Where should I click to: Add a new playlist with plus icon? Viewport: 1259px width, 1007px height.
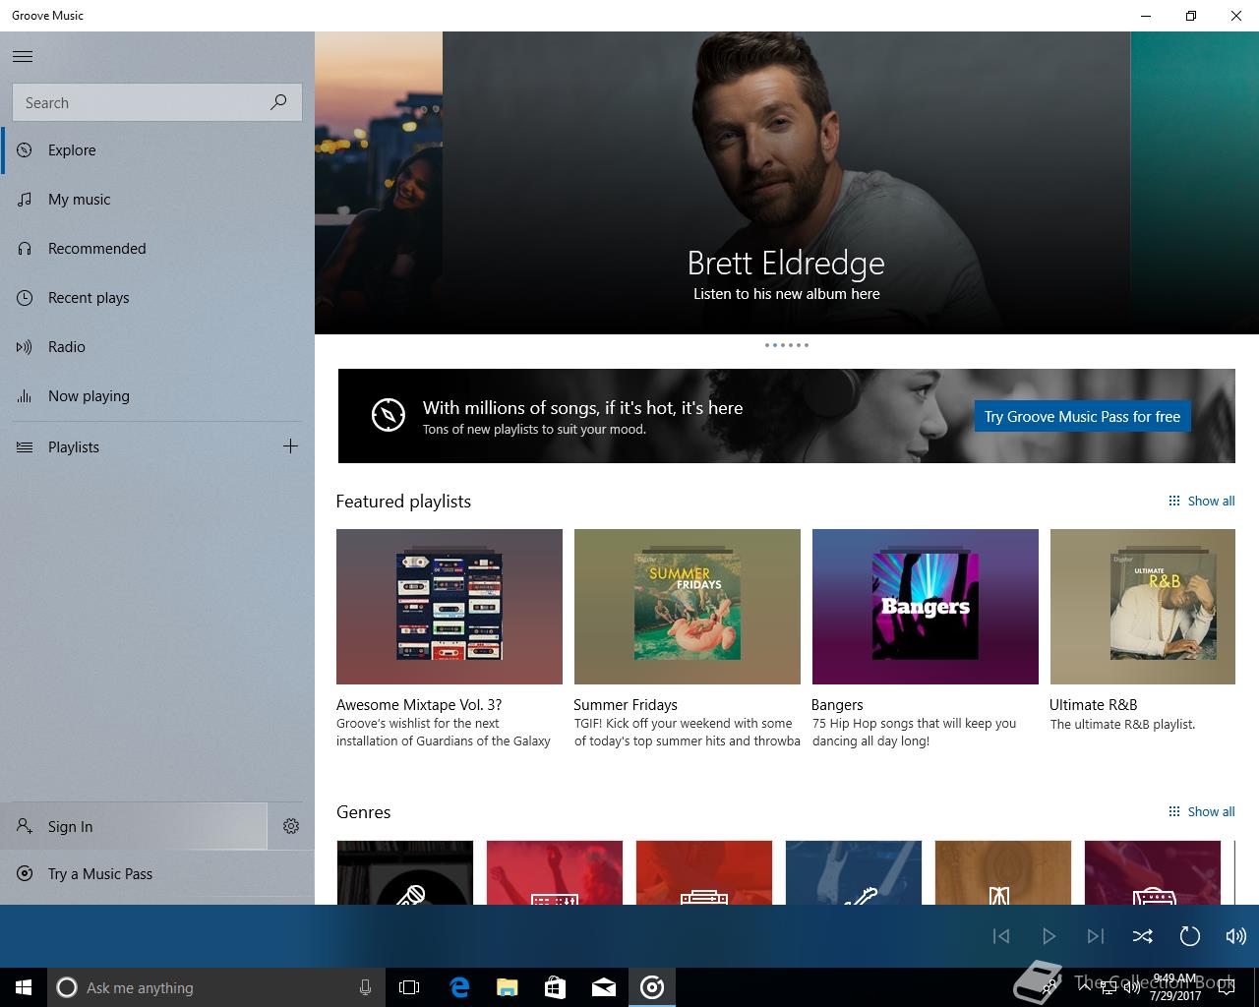coord(290,446)
